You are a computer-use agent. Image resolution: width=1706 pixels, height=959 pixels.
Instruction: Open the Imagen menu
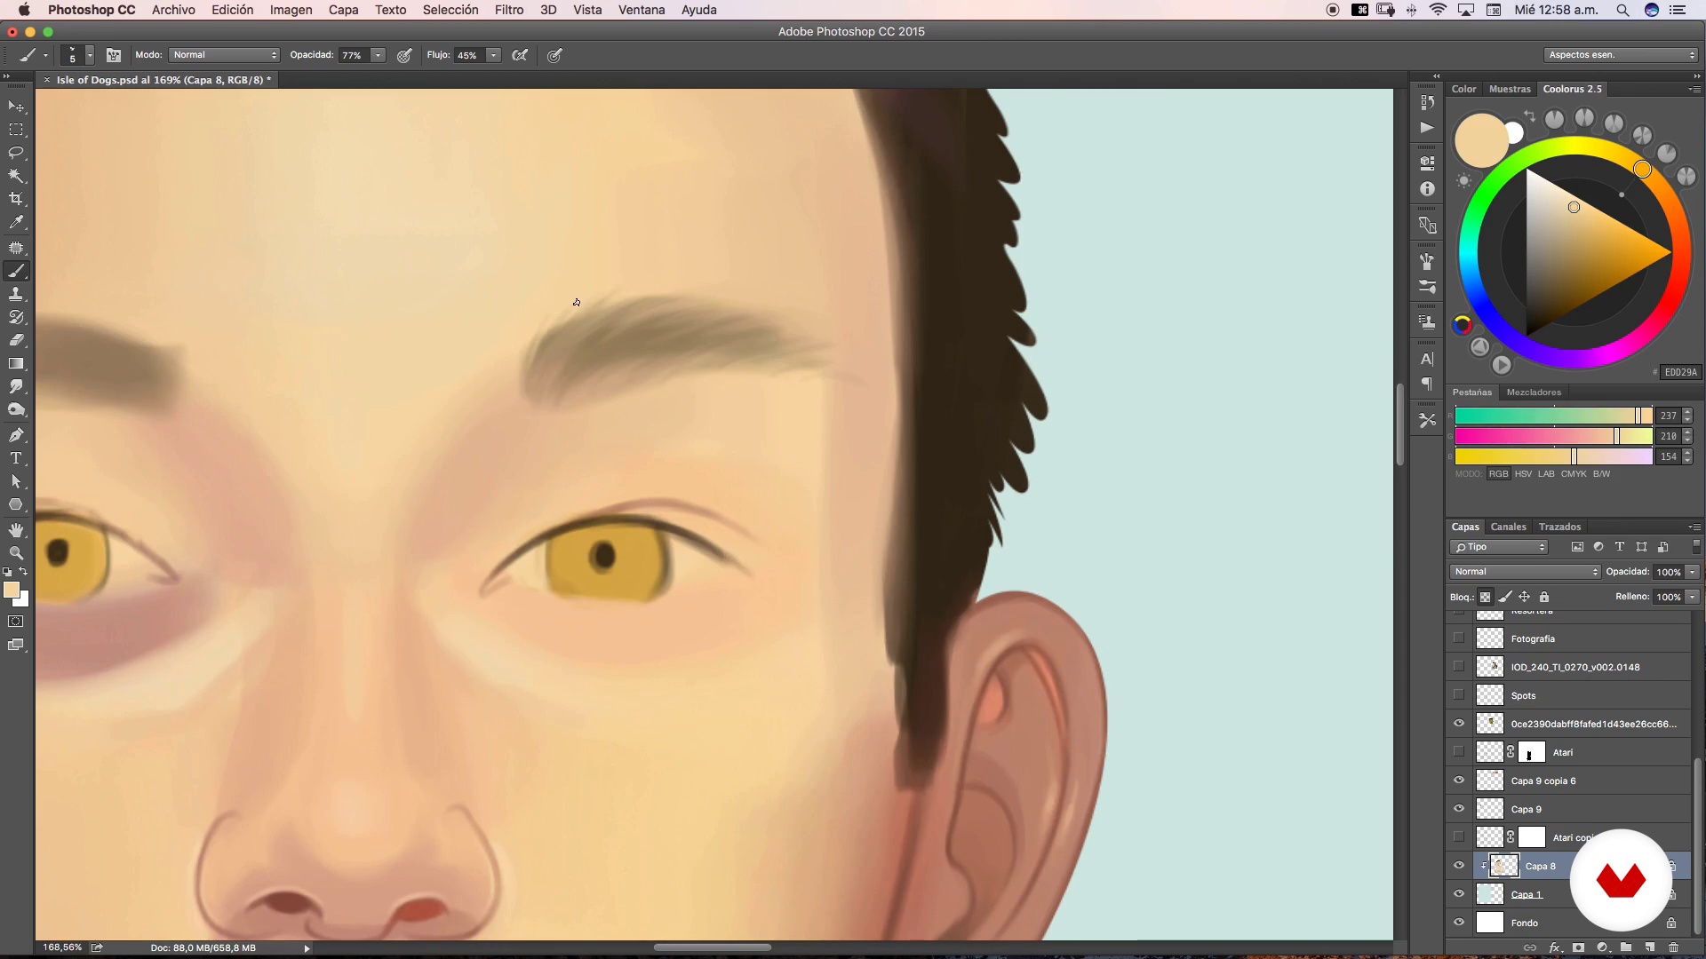(291, 10)
